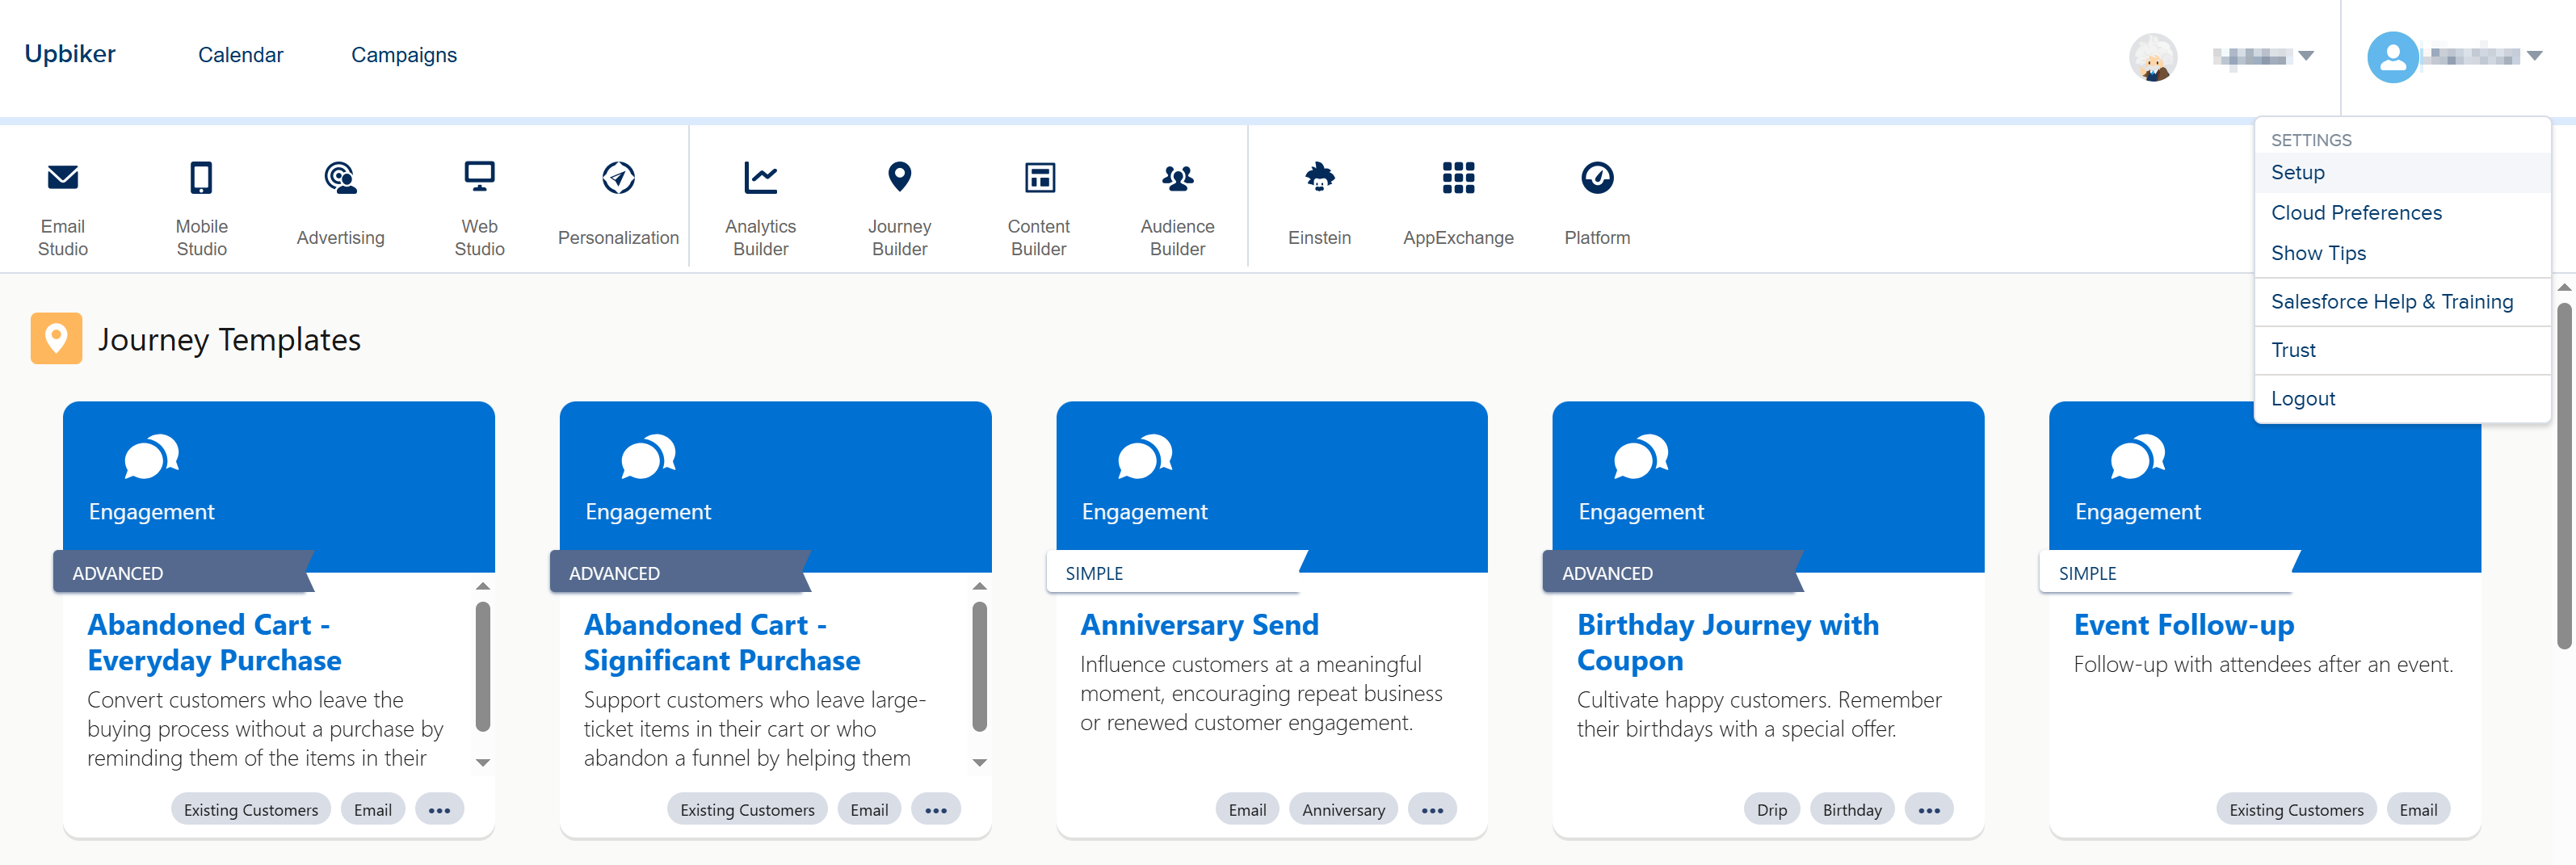
Task: Click Existing Customers tag on Event Follow-up card
Action: [x=2296, y=810]
